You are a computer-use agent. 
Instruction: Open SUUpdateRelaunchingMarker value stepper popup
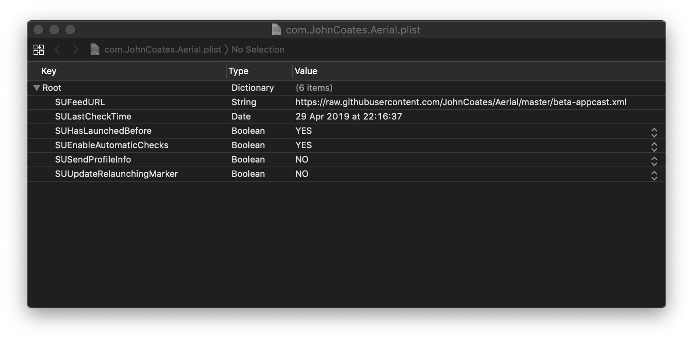[x=654, y=175]
